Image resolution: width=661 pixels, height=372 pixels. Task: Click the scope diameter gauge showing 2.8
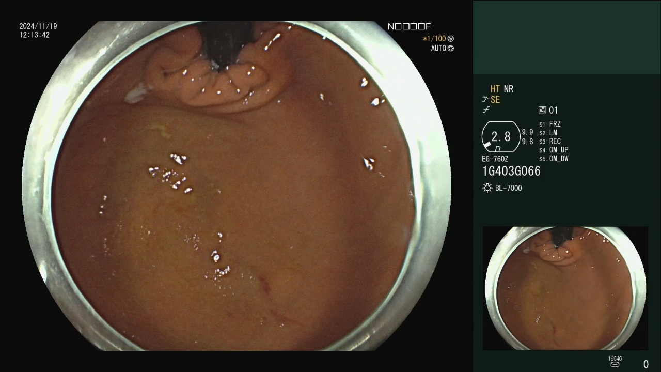500,137
